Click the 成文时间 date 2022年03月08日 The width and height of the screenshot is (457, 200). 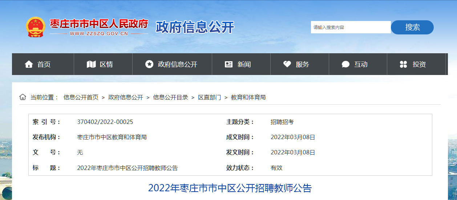pyautogui.click(x=293, y=137)
